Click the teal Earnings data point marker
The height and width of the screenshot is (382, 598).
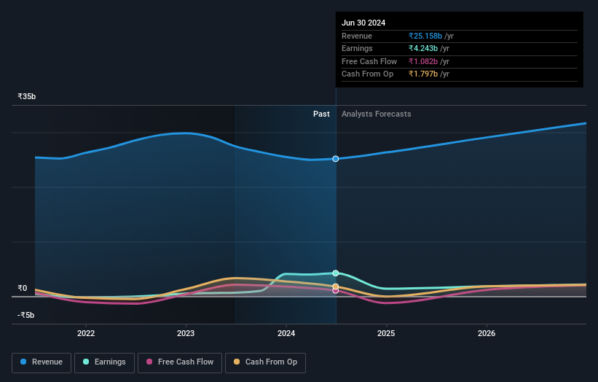(x=336, y=273)
